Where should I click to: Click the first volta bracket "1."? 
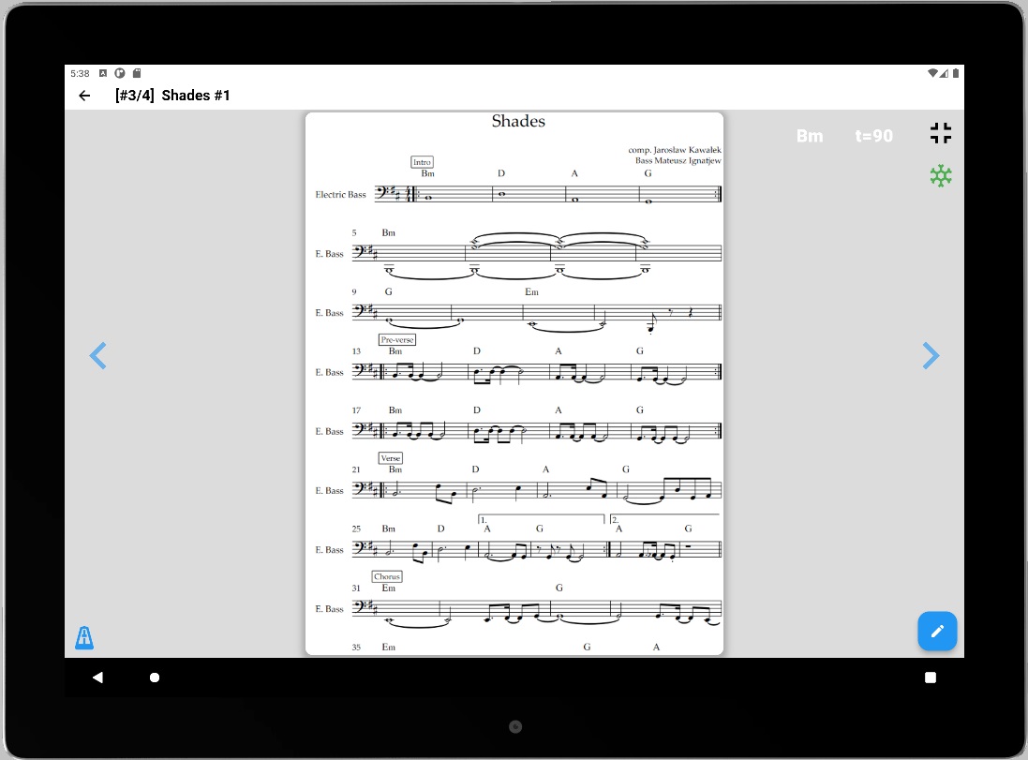pyautogui.click(x=541, y=519)
